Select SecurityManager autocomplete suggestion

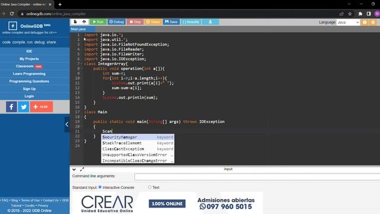[138, 137]
